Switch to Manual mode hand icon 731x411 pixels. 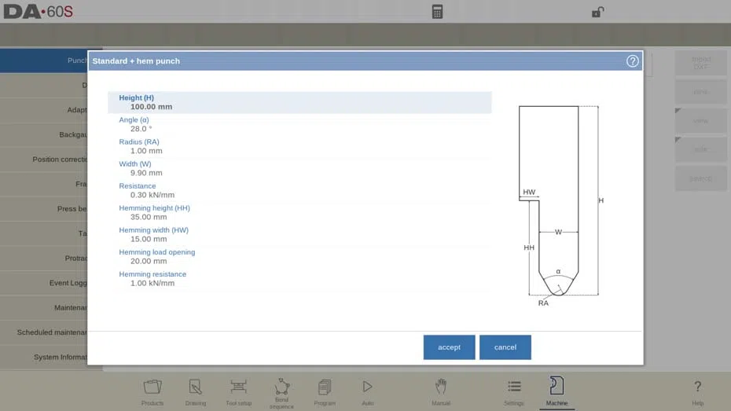point(440,392)
